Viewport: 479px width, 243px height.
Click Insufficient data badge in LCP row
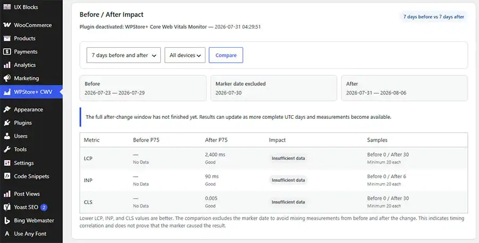click(x=288, y=158)
